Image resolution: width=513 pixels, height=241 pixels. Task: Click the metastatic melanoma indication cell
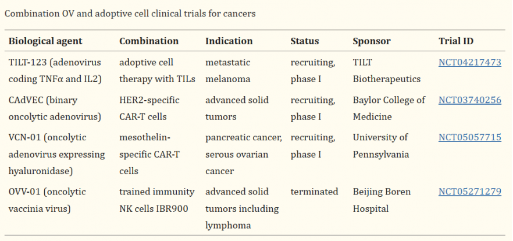[228, 70]
